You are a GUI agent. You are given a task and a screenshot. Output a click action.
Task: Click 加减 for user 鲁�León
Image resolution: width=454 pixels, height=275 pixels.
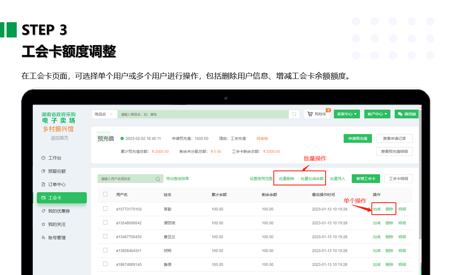(376, 264)
